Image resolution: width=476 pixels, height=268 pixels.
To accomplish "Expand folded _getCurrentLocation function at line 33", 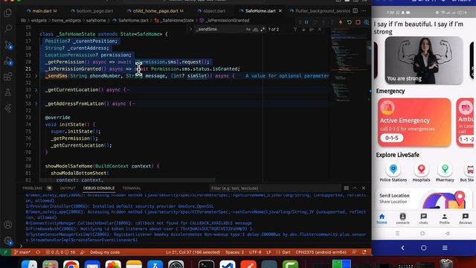I will click(36, 89).
